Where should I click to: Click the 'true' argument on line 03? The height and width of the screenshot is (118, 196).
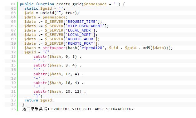70,13
